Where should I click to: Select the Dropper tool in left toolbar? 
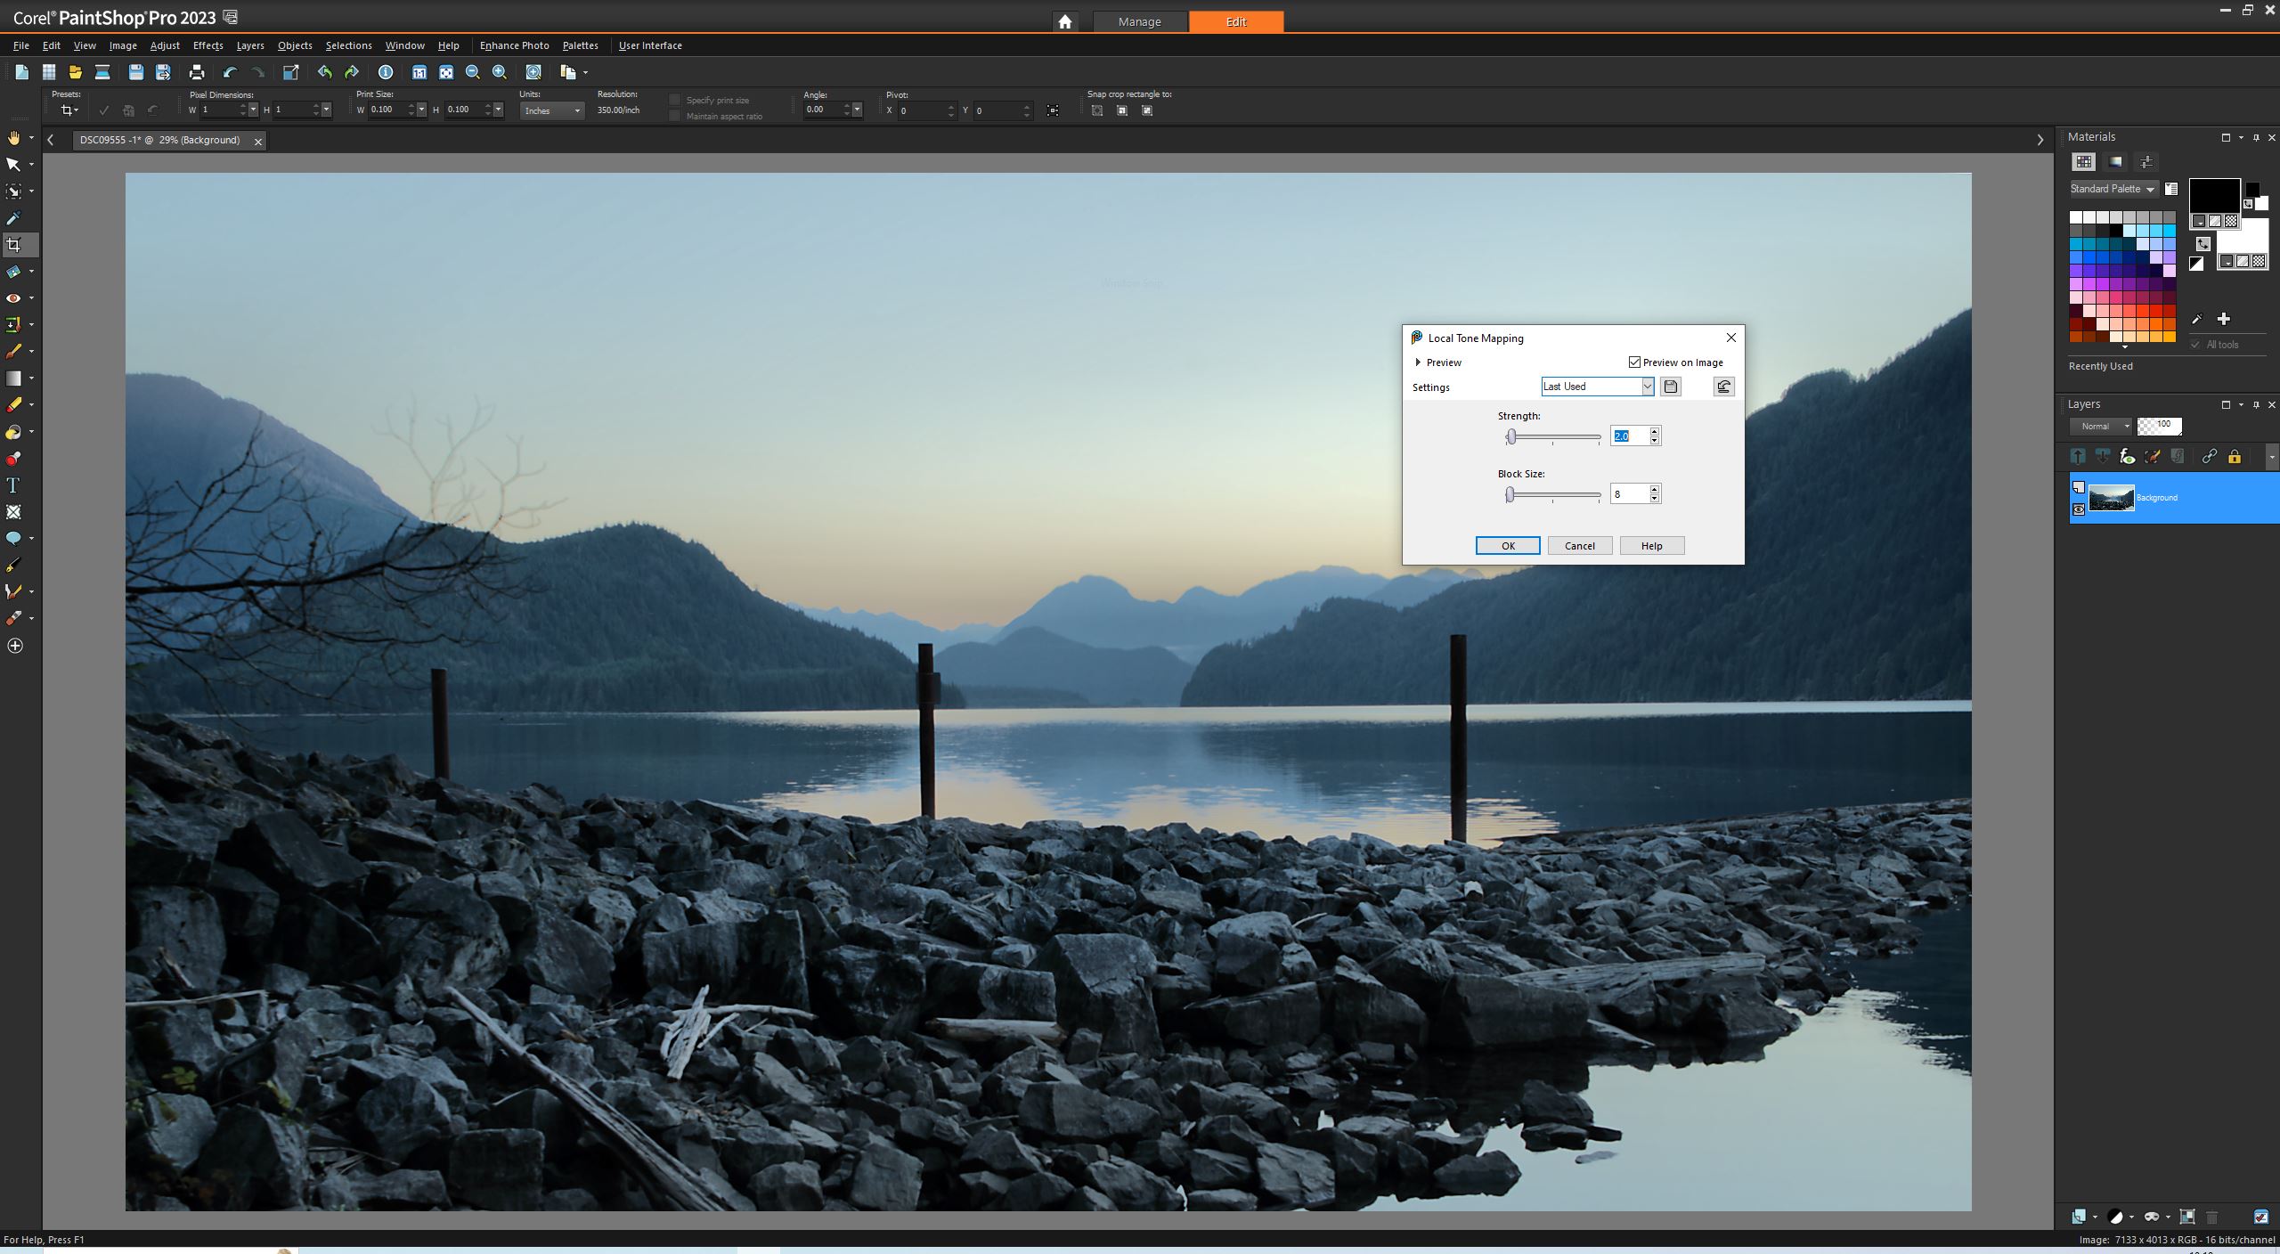(13, 218)
